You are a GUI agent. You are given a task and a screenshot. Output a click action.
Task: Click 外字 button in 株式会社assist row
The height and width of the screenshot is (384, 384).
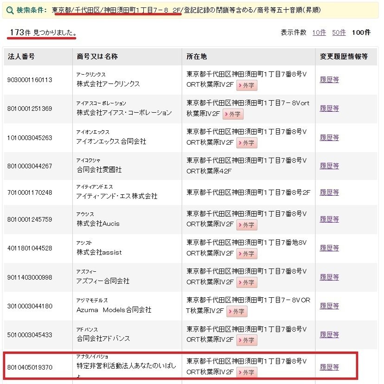point(247,254)
